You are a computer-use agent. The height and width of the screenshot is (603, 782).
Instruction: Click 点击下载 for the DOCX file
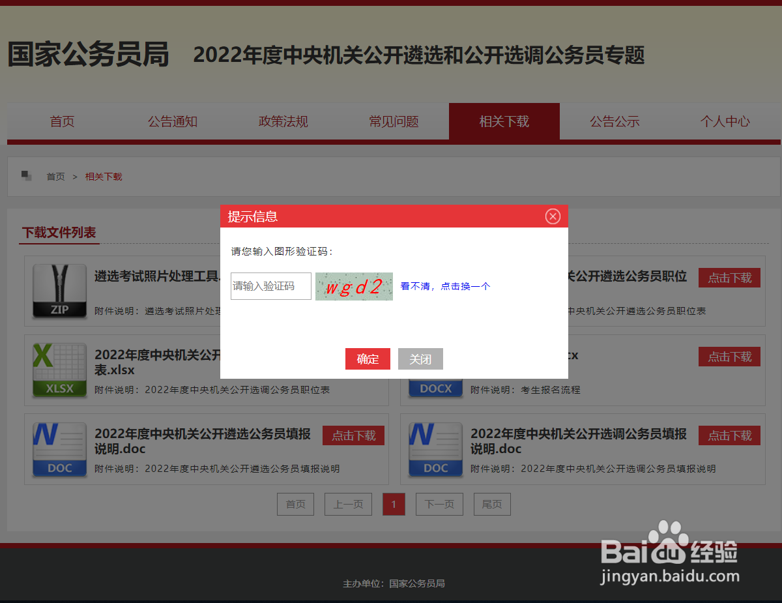729,357
